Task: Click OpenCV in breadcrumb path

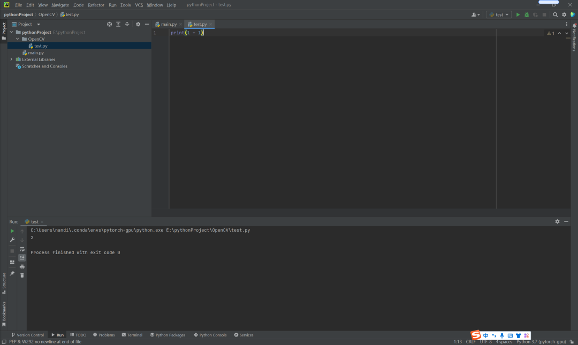Action: tap(47, 14)
